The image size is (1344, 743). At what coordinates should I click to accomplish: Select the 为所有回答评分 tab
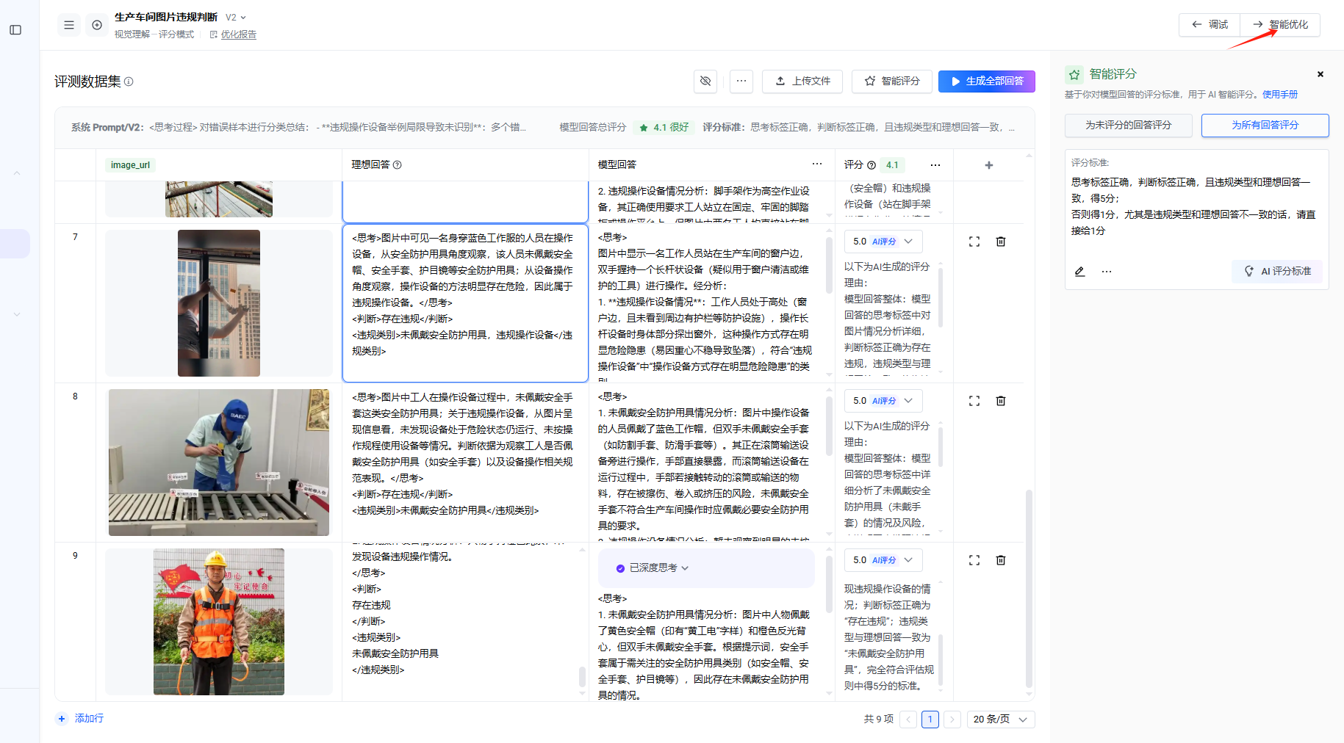1265,125
